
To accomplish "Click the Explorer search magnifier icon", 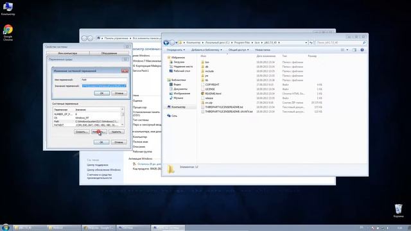I will coord(364,42).
